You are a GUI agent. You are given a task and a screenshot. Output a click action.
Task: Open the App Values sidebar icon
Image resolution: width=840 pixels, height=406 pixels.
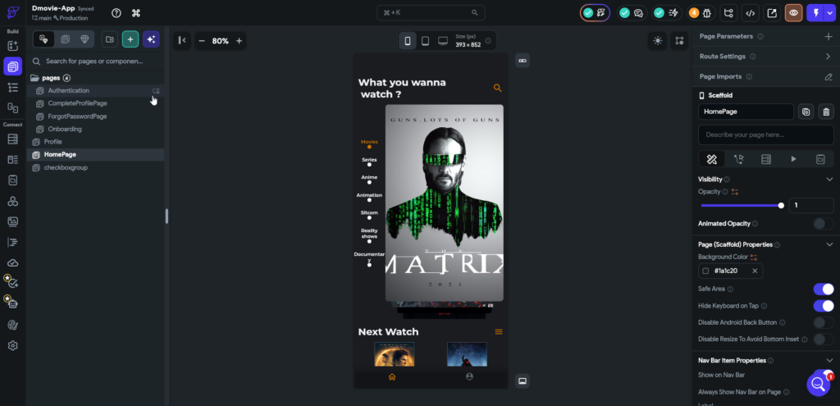(x=13, y=180)
